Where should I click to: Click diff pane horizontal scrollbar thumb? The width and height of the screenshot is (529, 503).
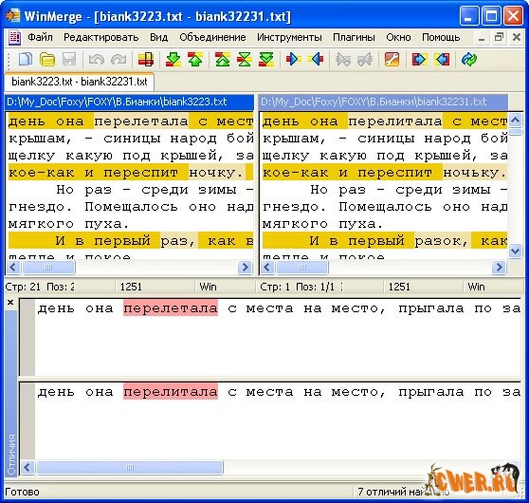(130, 468)
